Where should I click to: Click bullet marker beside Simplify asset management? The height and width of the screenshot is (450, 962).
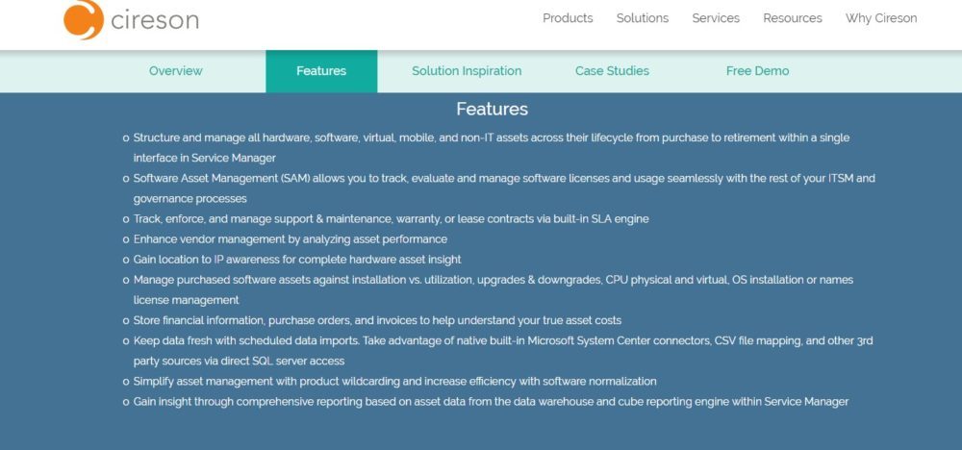[126, 382]
